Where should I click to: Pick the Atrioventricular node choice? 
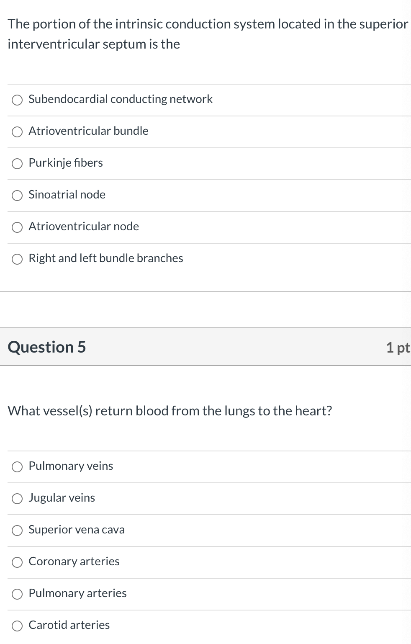[x=17, y=227]
